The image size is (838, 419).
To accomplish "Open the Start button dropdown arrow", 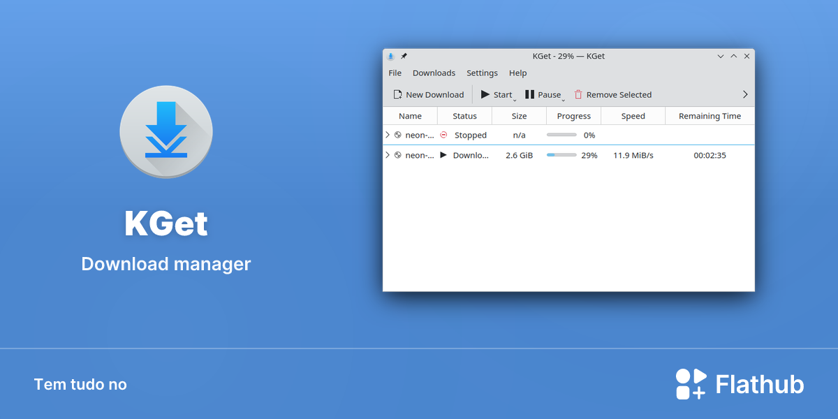I will (x=515, y=100).
